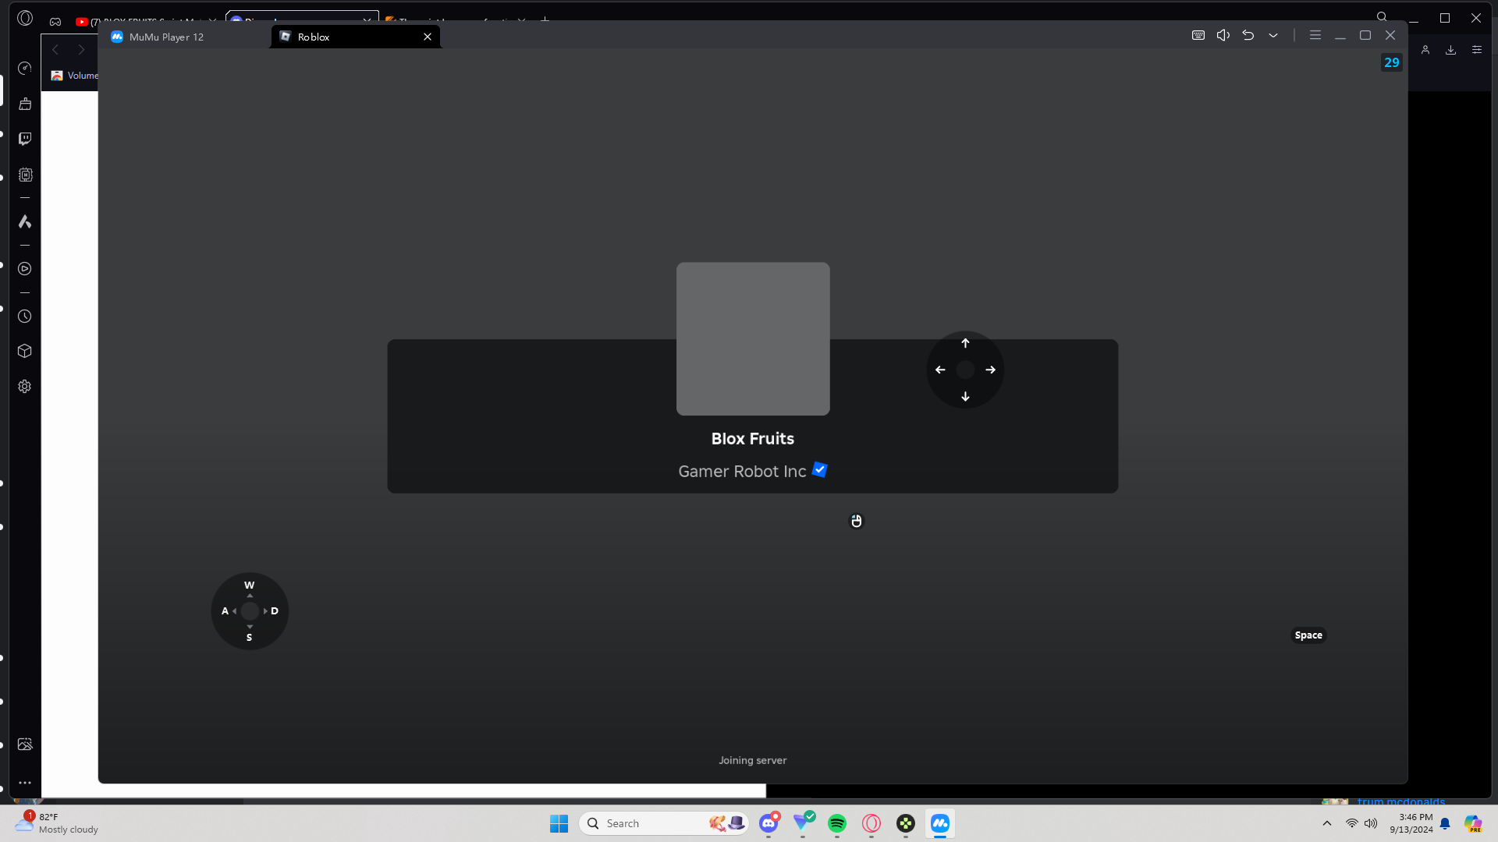Viewport: 1498px width, 842px height.
Task: Click the A key on the WASD pad
Action: [x=225, y=611]
